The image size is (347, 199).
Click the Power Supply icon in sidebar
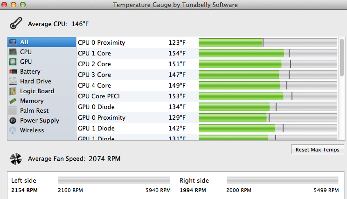click(x=13, y=121)
